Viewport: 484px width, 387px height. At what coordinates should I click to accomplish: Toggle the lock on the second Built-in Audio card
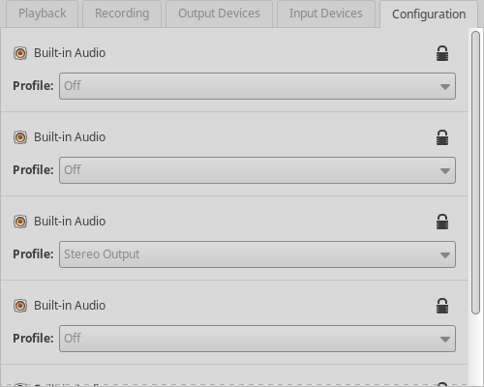[442, 137]
